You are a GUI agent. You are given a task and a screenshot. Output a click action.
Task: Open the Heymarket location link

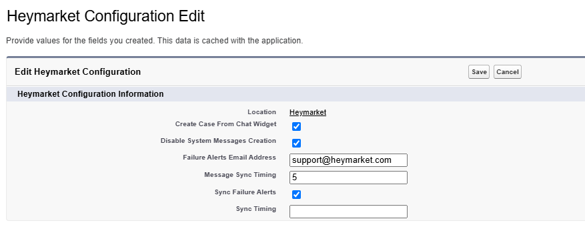308,112
